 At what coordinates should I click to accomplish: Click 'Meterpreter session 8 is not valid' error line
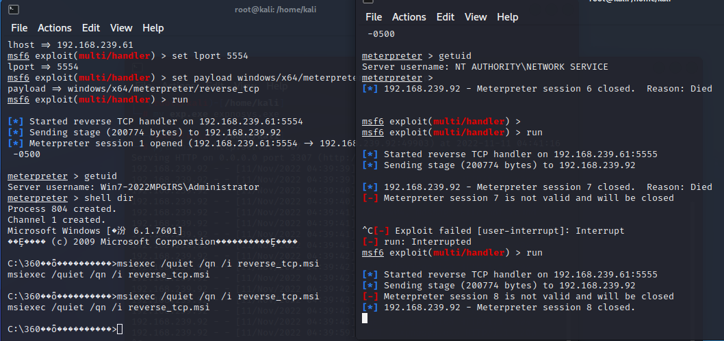point(517,297)
